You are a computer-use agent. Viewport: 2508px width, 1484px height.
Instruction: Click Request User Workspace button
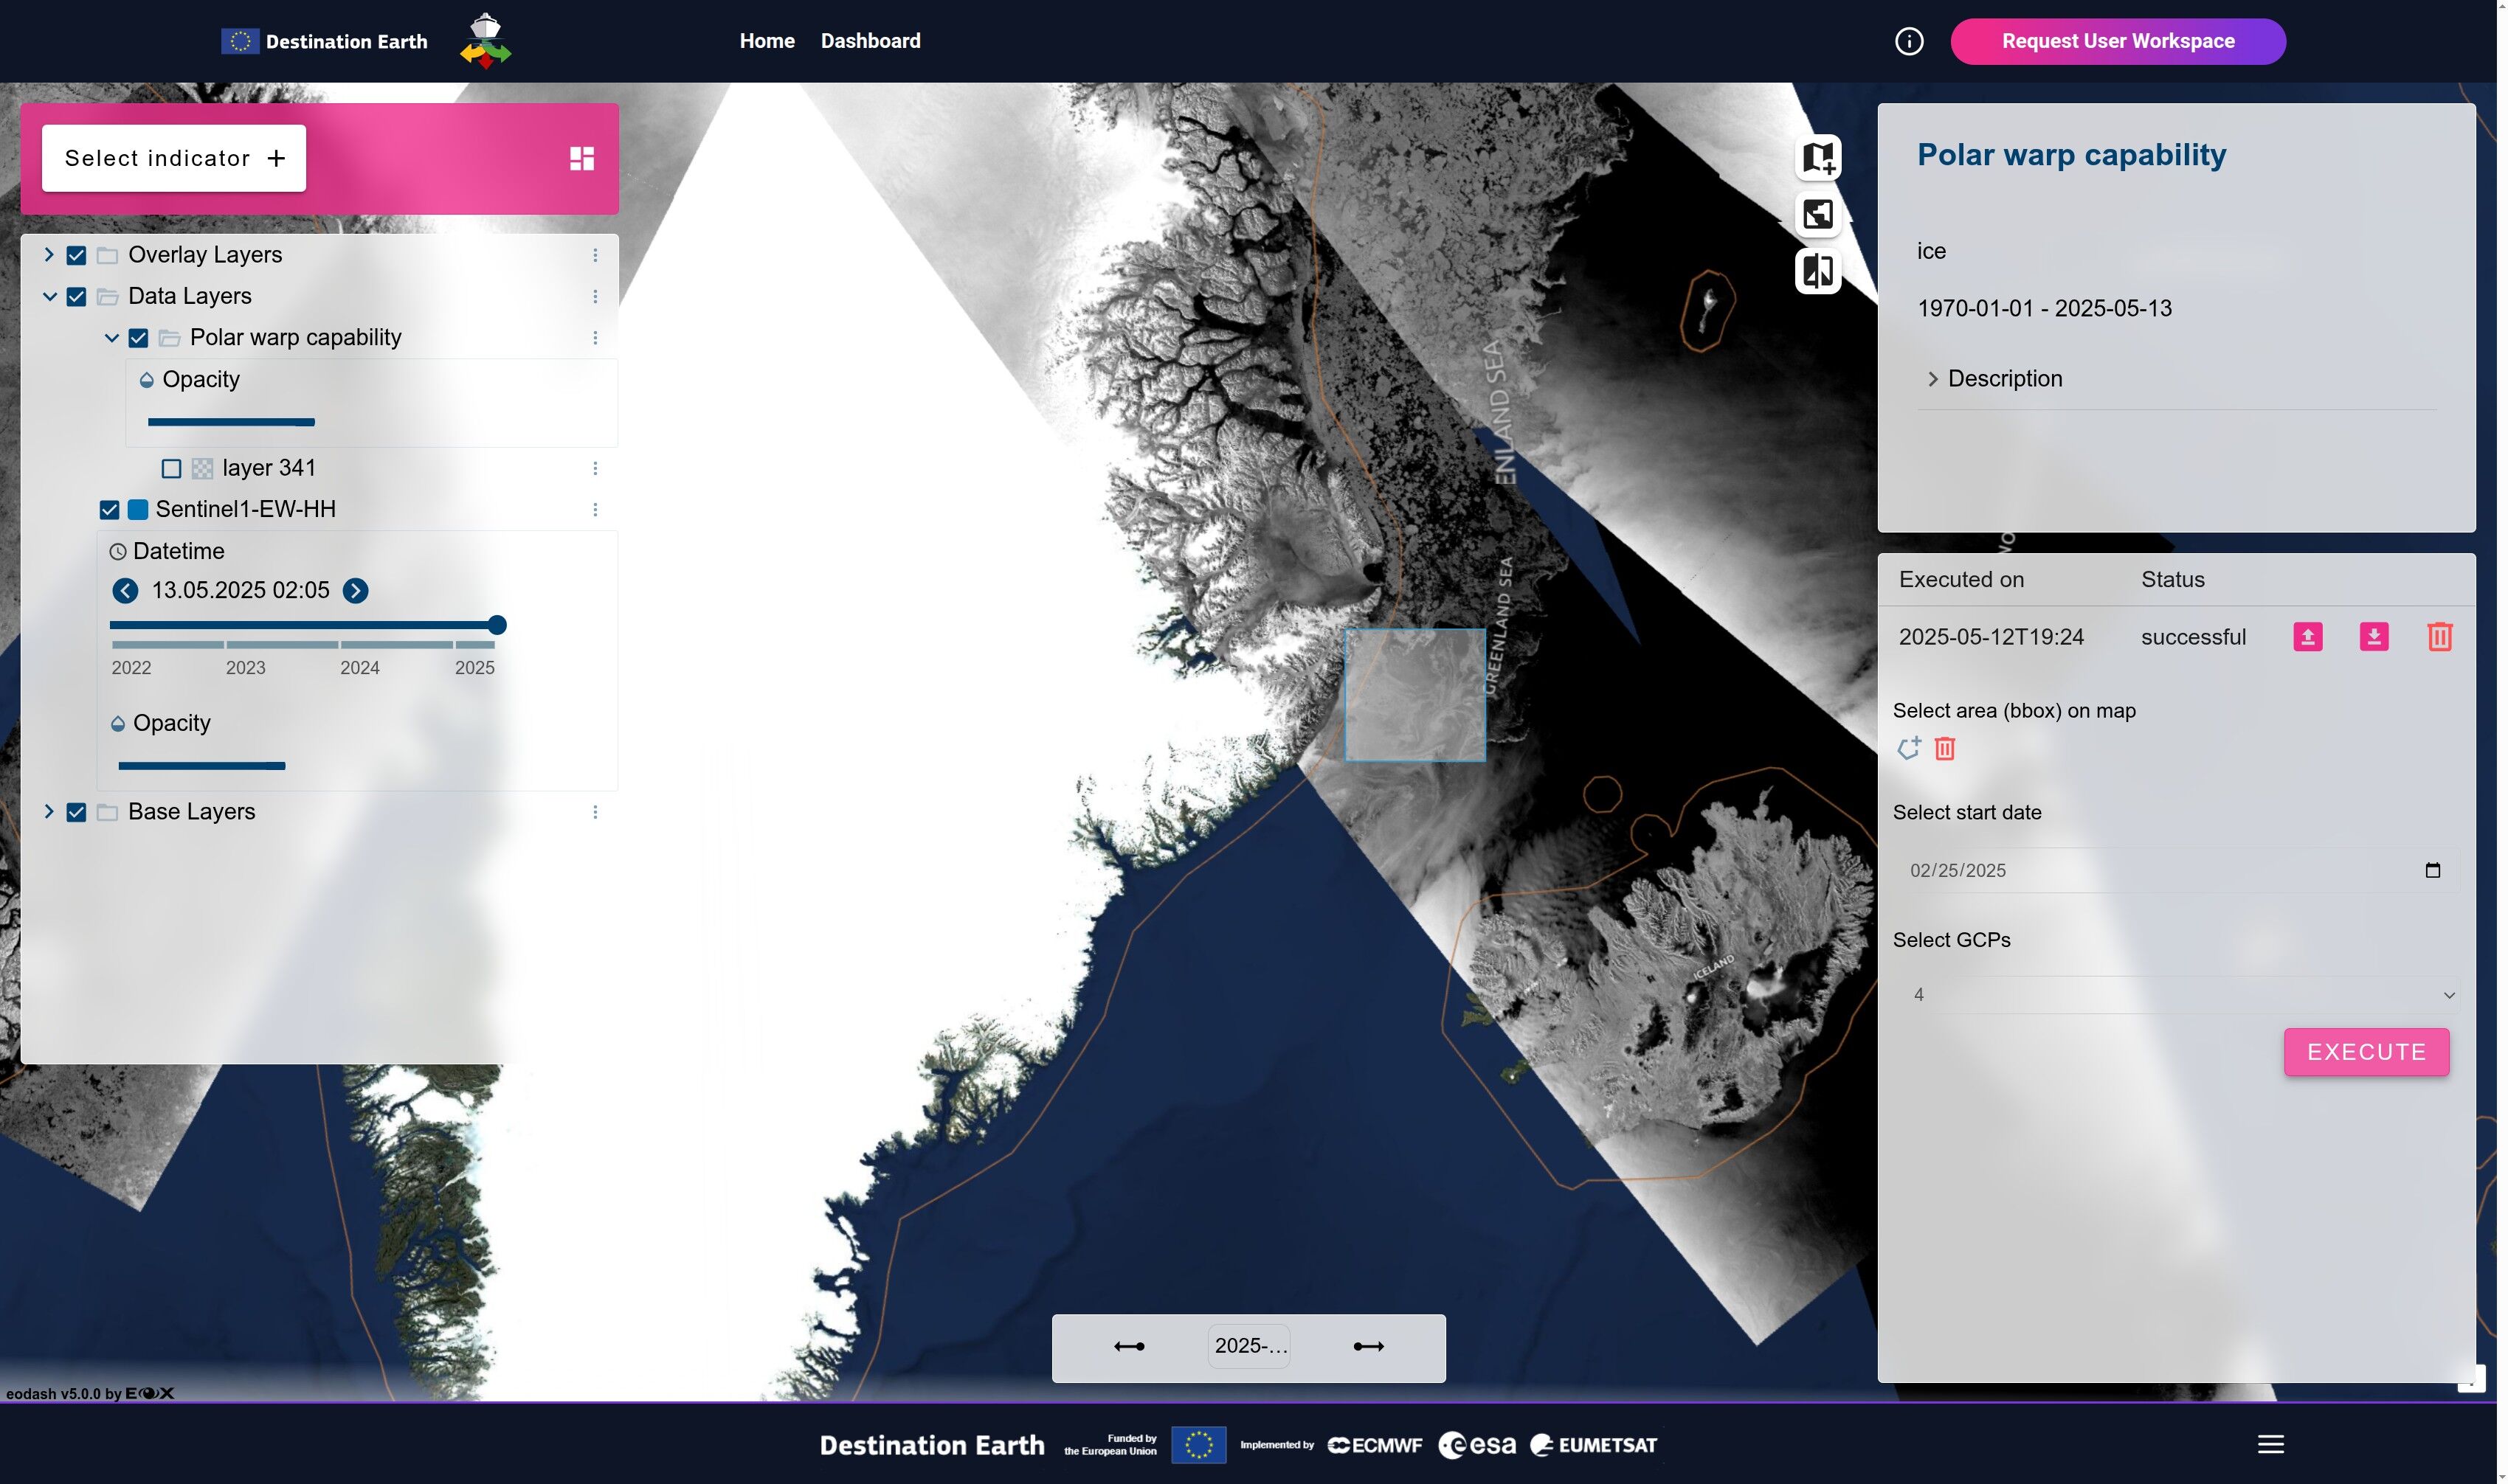(x=2117, y=41)
